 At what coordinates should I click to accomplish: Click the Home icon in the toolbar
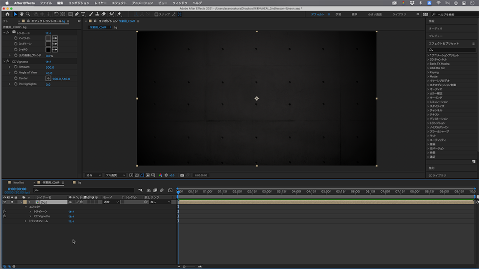(7, 14)
